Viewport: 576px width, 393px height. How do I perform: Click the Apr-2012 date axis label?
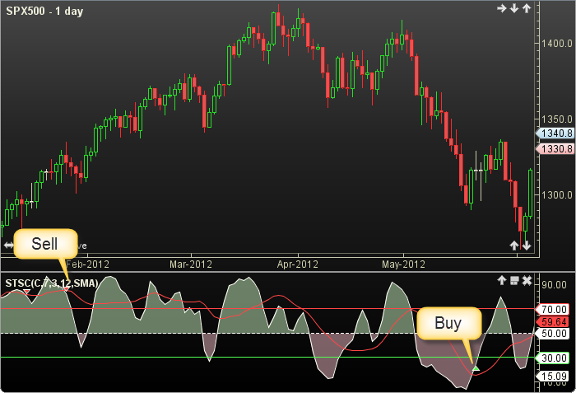click(298, 264)
